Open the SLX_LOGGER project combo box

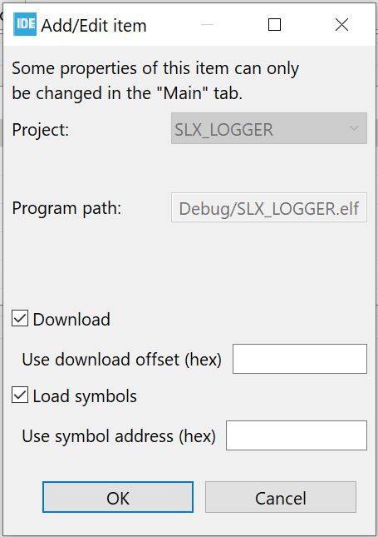pos(269,128)
